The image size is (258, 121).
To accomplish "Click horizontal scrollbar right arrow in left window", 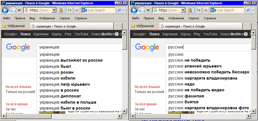I will pos(120,116).
